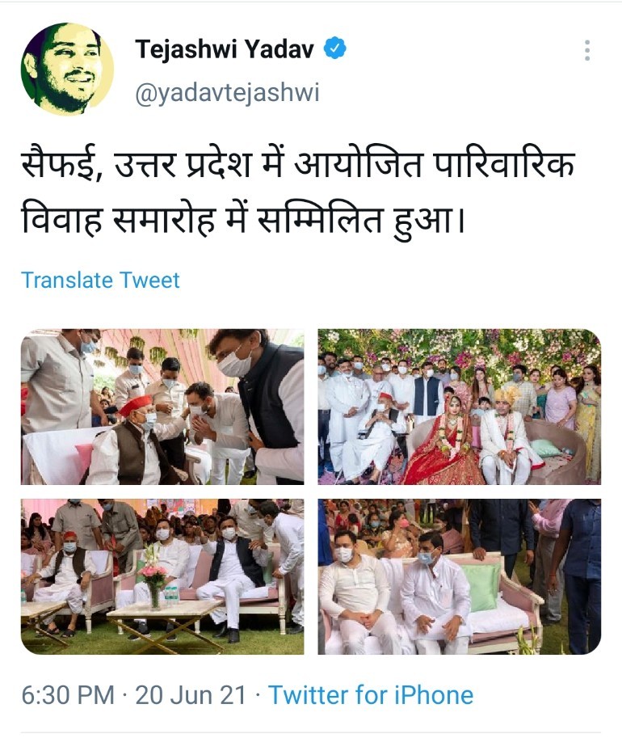
Task: Select the second line beginning विवाह समारोह
Action: 243,221
